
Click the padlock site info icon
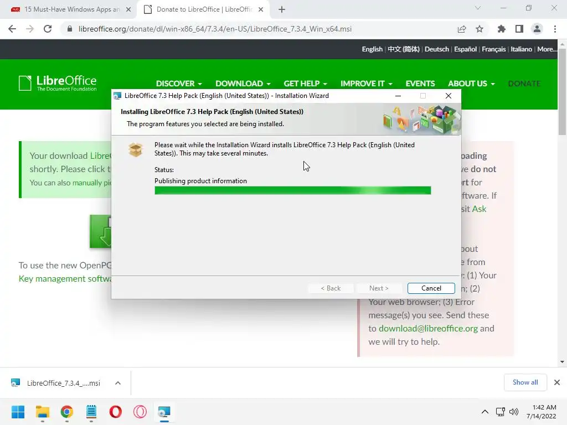click(x=70, y=29)
